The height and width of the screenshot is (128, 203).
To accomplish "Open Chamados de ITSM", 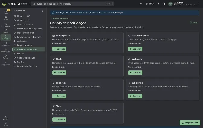I will pos(29,58).
